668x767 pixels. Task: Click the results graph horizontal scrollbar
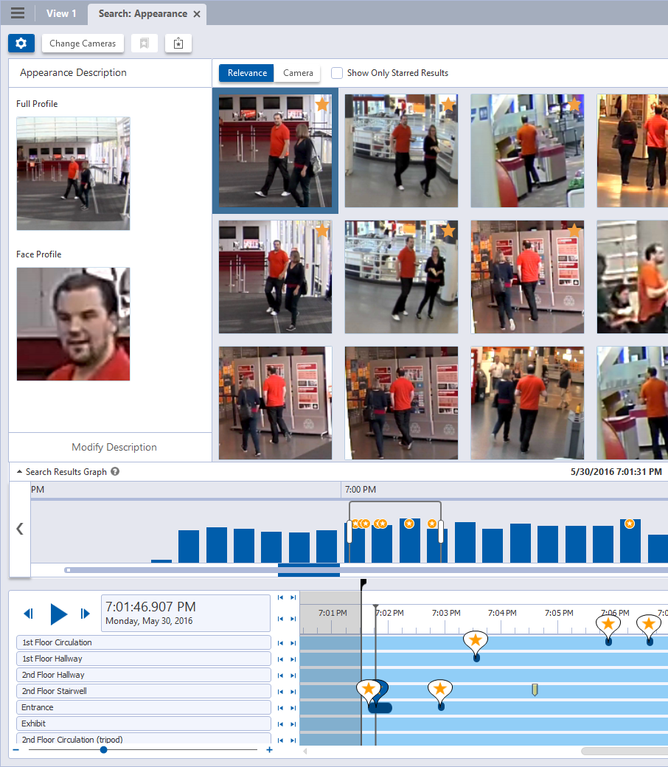366,570
